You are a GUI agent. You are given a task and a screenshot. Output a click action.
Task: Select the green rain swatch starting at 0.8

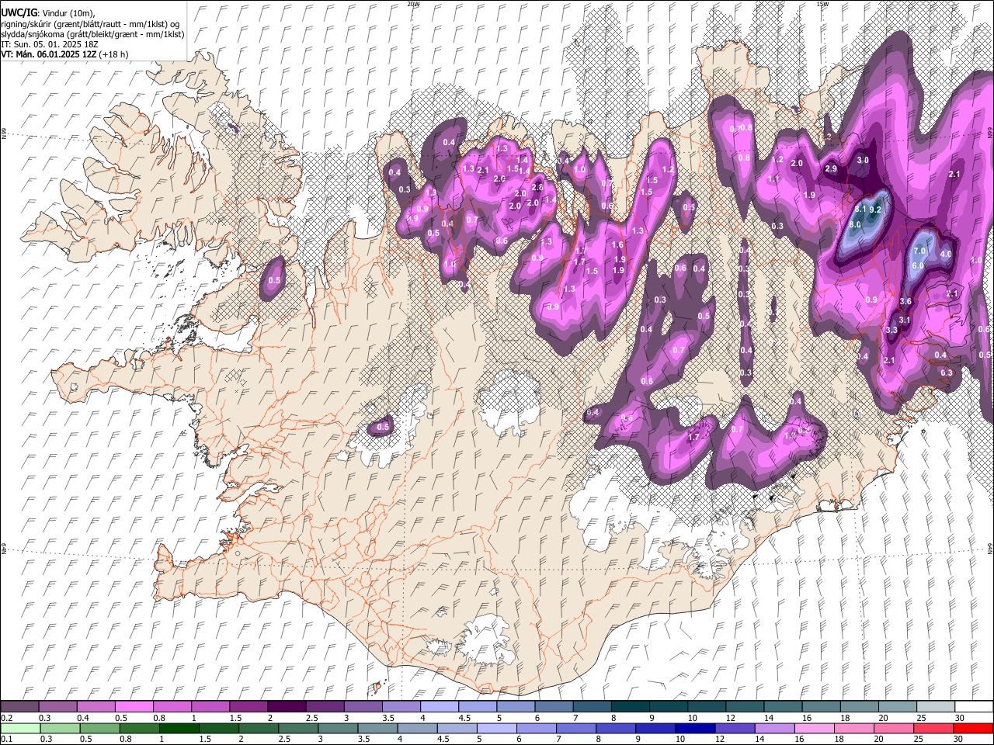[140, 728]
